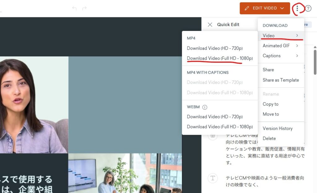Image resolution: width=317 pixels, height=193 pixels.
Task: Close the Quick Edit panel with X
Action: pos(210,24)
